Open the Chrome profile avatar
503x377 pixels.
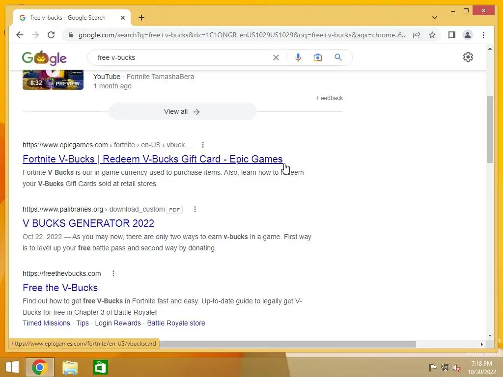point(468,35)
